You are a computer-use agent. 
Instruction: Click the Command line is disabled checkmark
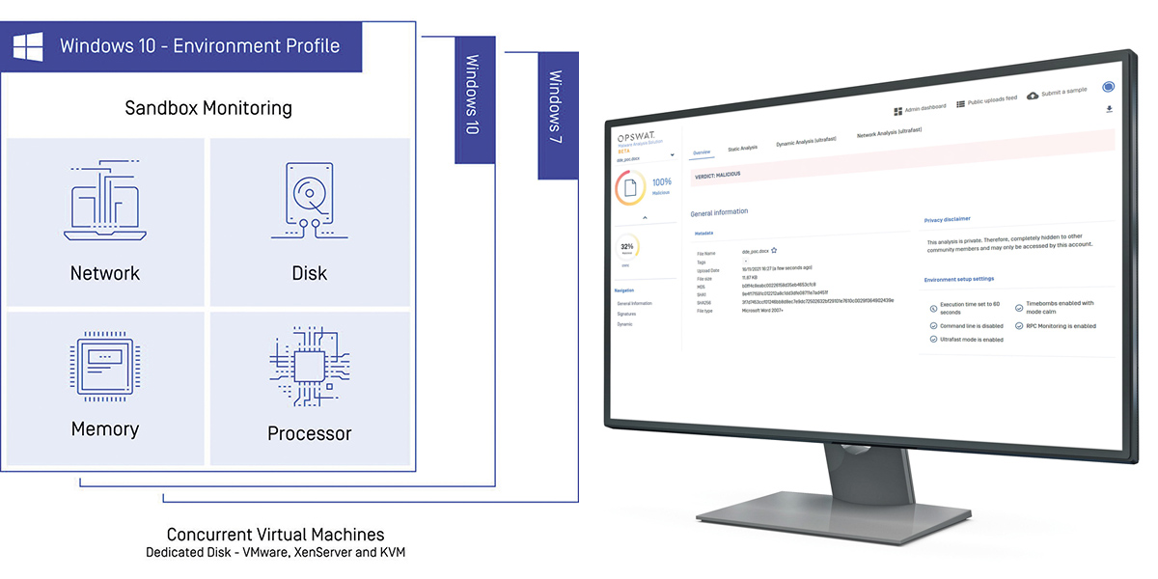(x=933, y=325)
